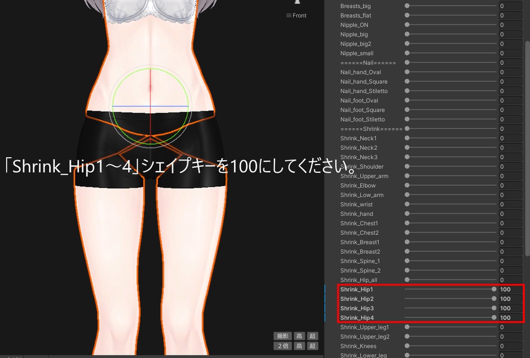Click the Shrink_Elbow slider handle
Image resolution: width=530 pixels, height=358 pixels.
407,186
